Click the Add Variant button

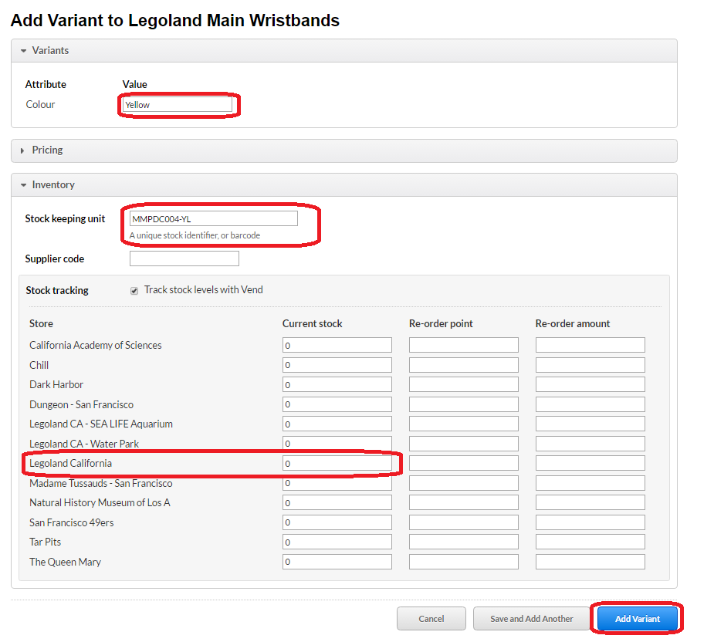pyautogui.click(x=637, y=618)
